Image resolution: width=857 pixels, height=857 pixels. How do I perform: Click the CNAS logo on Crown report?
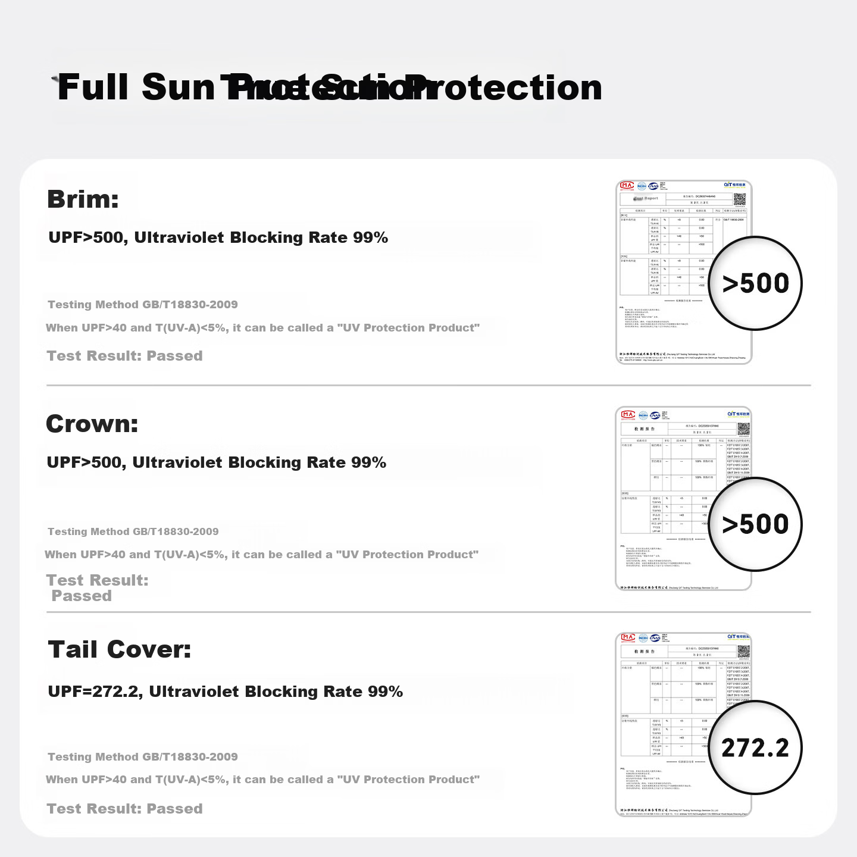(x=655, y=415)
